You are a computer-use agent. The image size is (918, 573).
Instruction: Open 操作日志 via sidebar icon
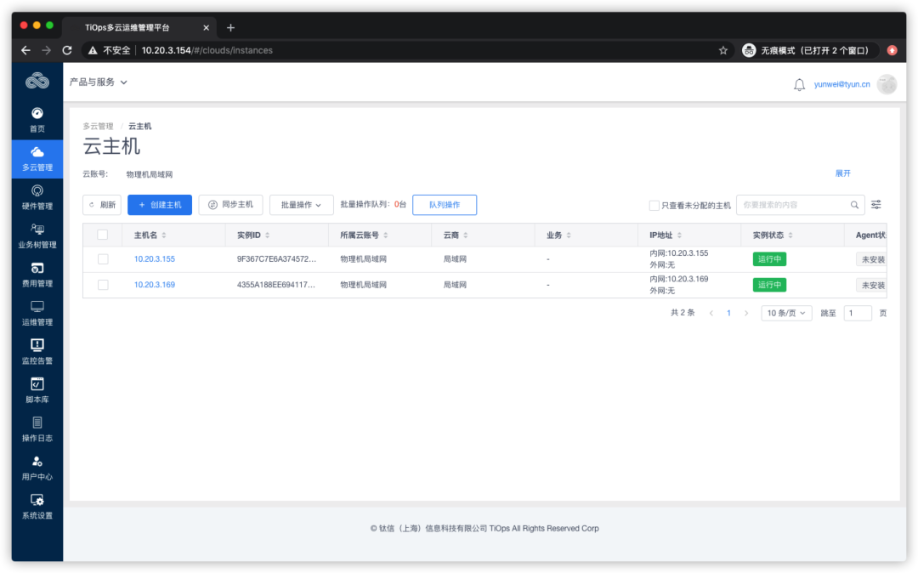point(37,429)
